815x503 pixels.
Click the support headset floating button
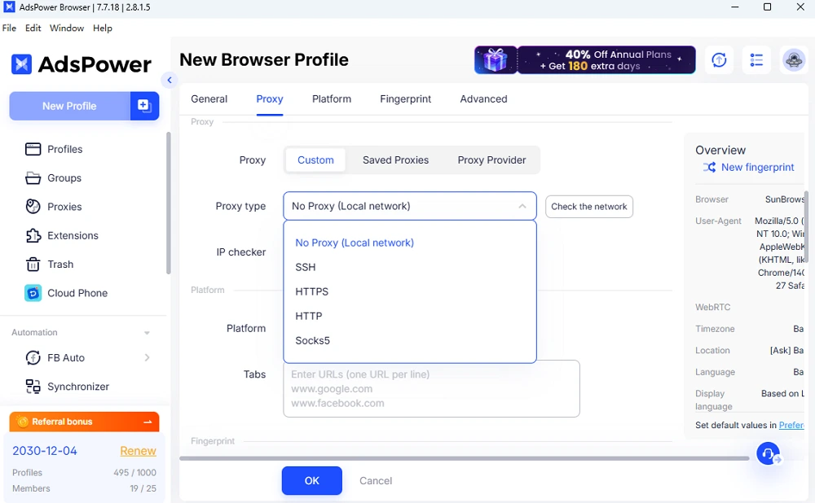coord(768,453)
